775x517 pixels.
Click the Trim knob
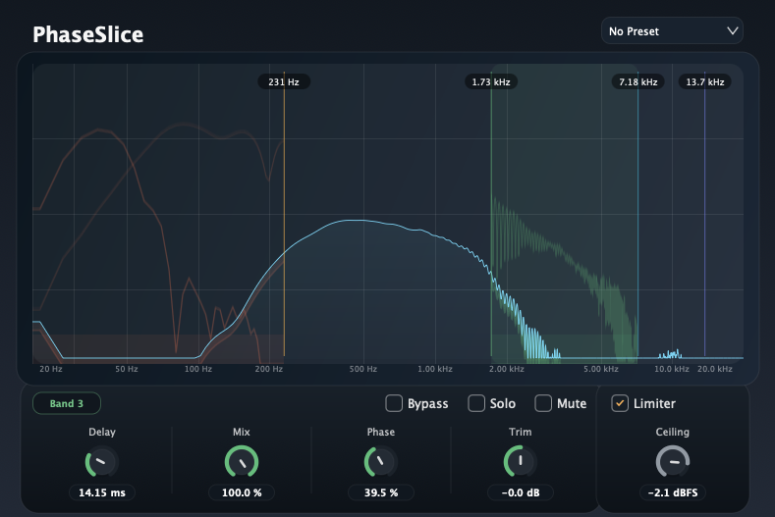(520, 462)
